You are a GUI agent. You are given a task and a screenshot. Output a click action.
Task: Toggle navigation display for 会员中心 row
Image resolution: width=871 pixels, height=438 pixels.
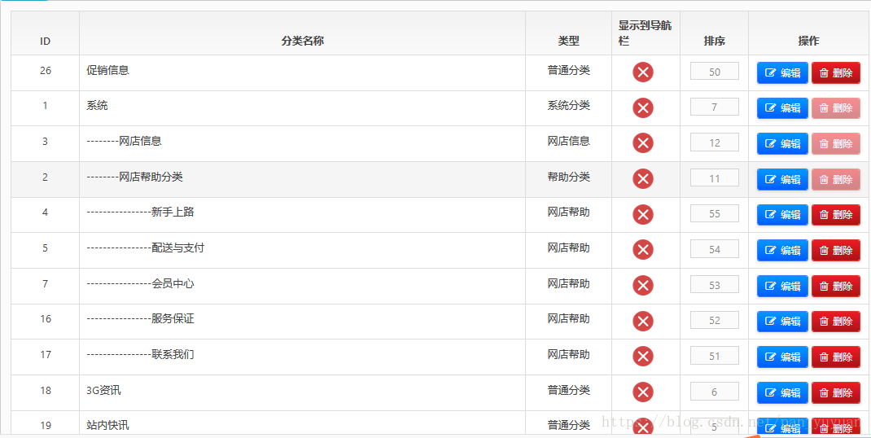coord(643,286)
